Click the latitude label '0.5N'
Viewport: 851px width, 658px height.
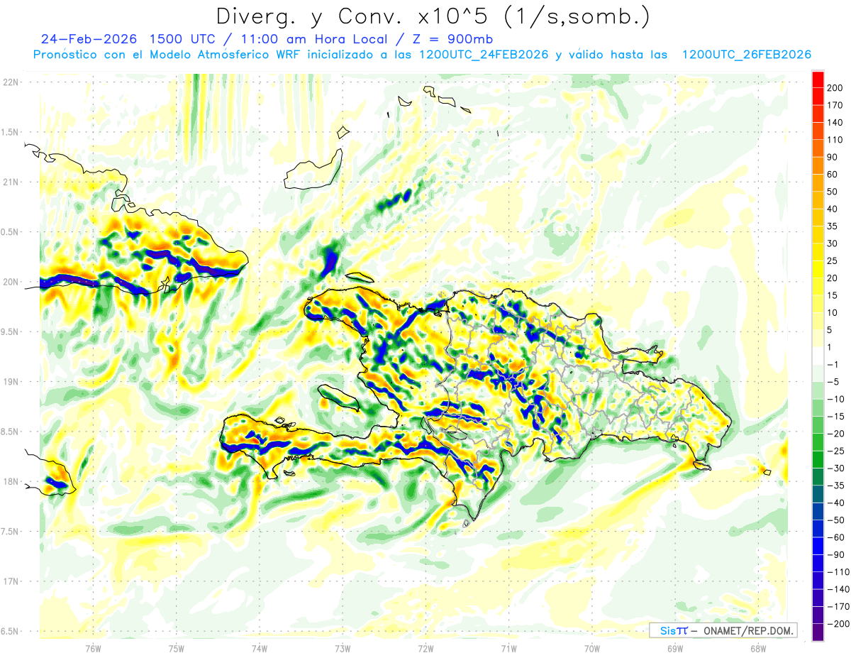tap(11, 232)
